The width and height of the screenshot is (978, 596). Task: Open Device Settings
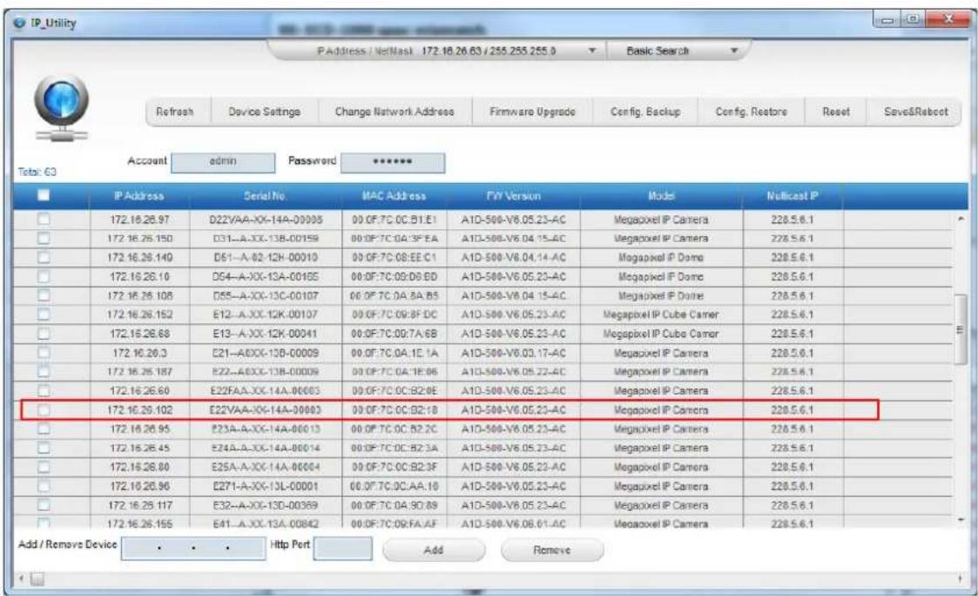coord(265,112)
